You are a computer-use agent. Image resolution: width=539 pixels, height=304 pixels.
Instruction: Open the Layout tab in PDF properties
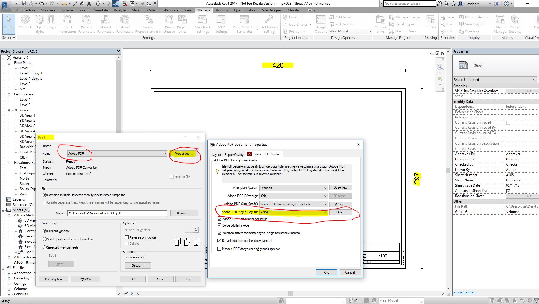216,154
